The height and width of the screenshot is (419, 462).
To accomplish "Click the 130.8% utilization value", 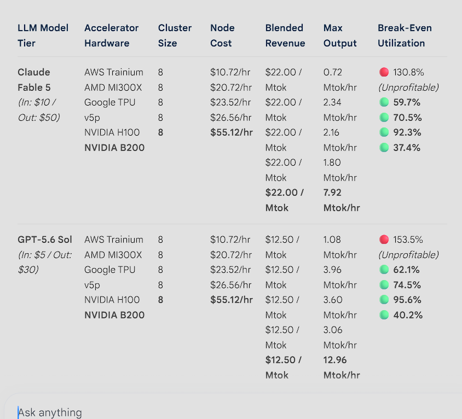I will pos(408,72).
